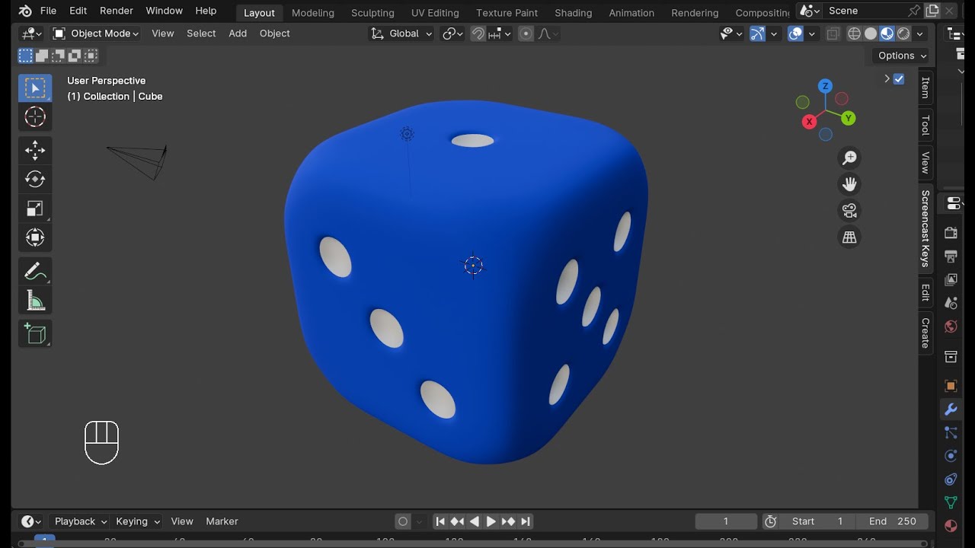
Task: Open the Render menu
Action: pyautogui.click(x=117, y=11)
